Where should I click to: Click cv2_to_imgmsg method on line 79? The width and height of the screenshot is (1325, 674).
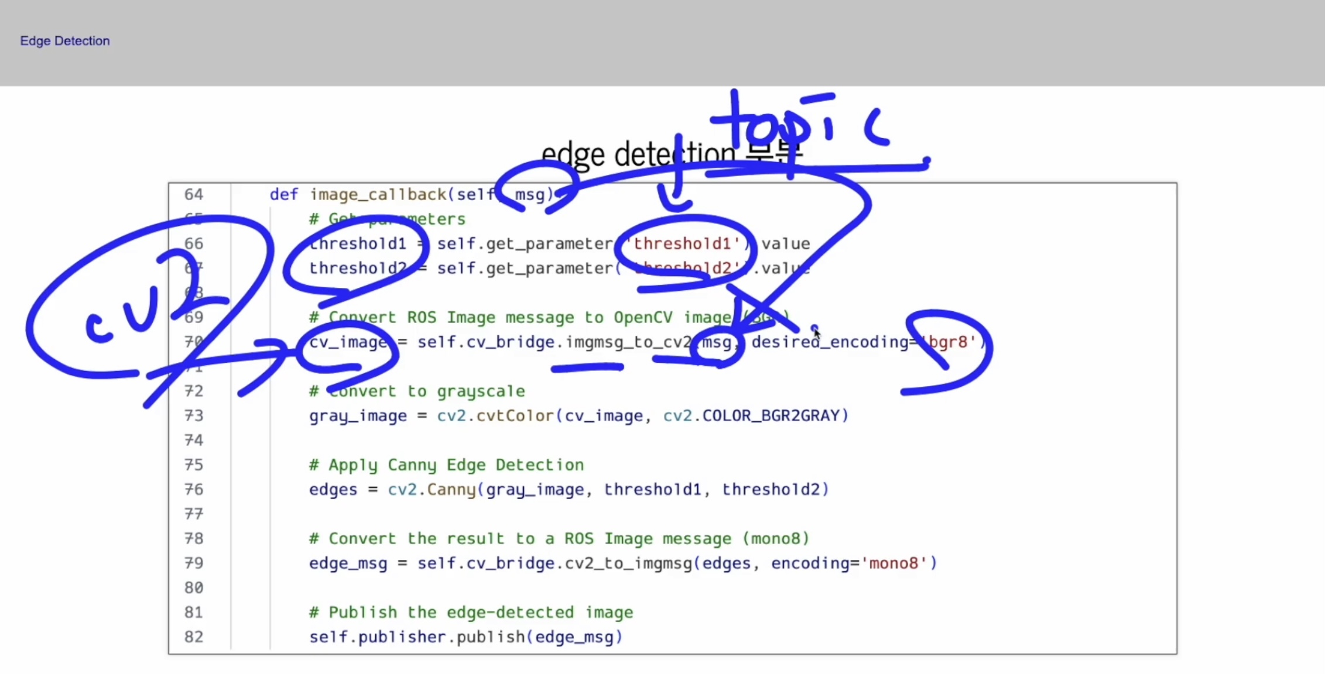click(x=626, y=563)
